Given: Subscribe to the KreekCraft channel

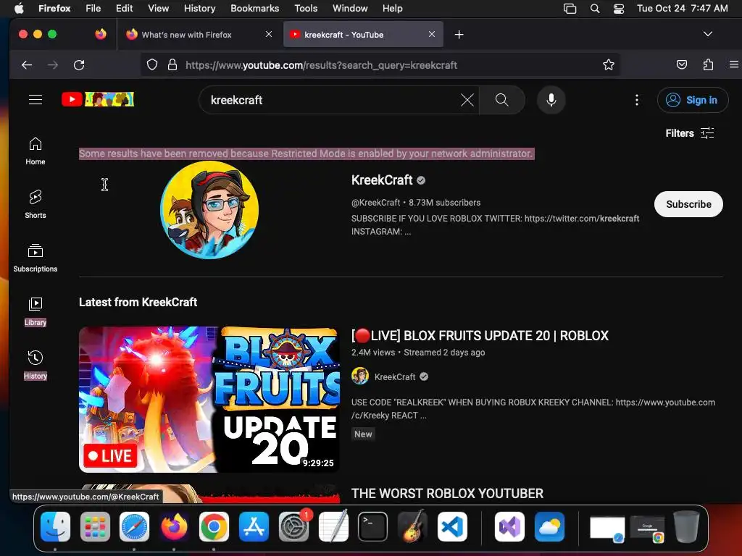Looking at the screenshot, I should pyautogui.click(x=688, y=204).
